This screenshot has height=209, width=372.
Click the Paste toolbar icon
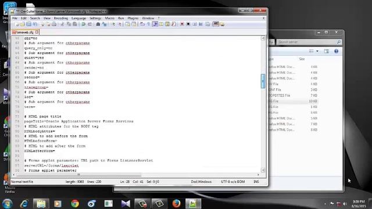tap(75, 24)
